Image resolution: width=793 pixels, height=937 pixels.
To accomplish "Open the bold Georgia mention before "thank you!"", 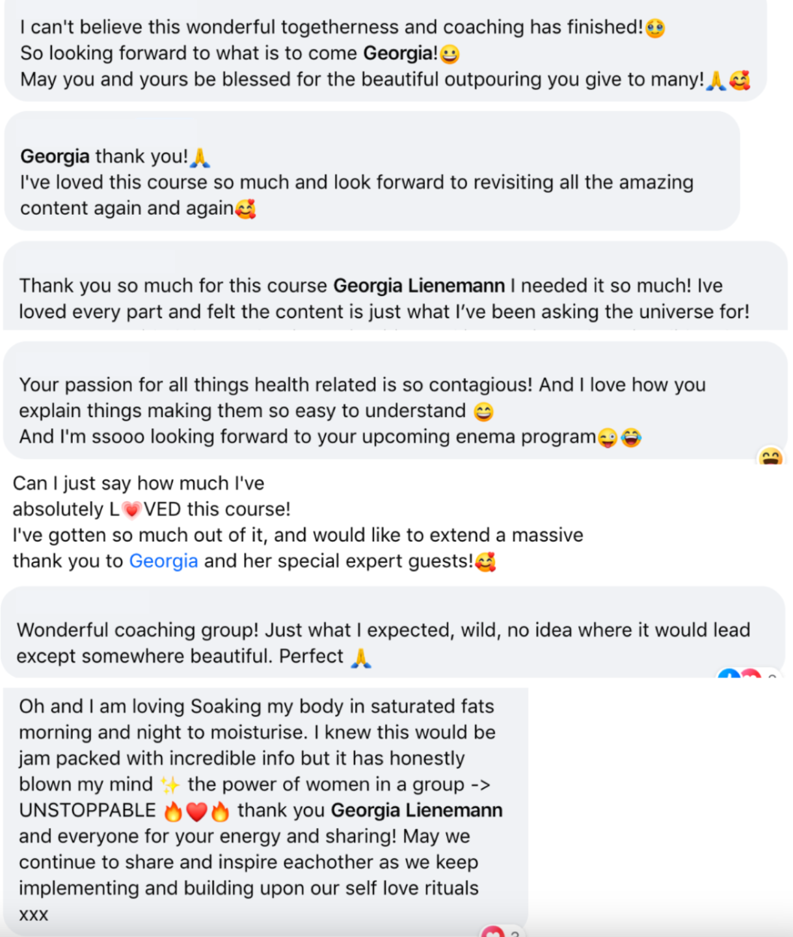I will click(x=55, y=156).
